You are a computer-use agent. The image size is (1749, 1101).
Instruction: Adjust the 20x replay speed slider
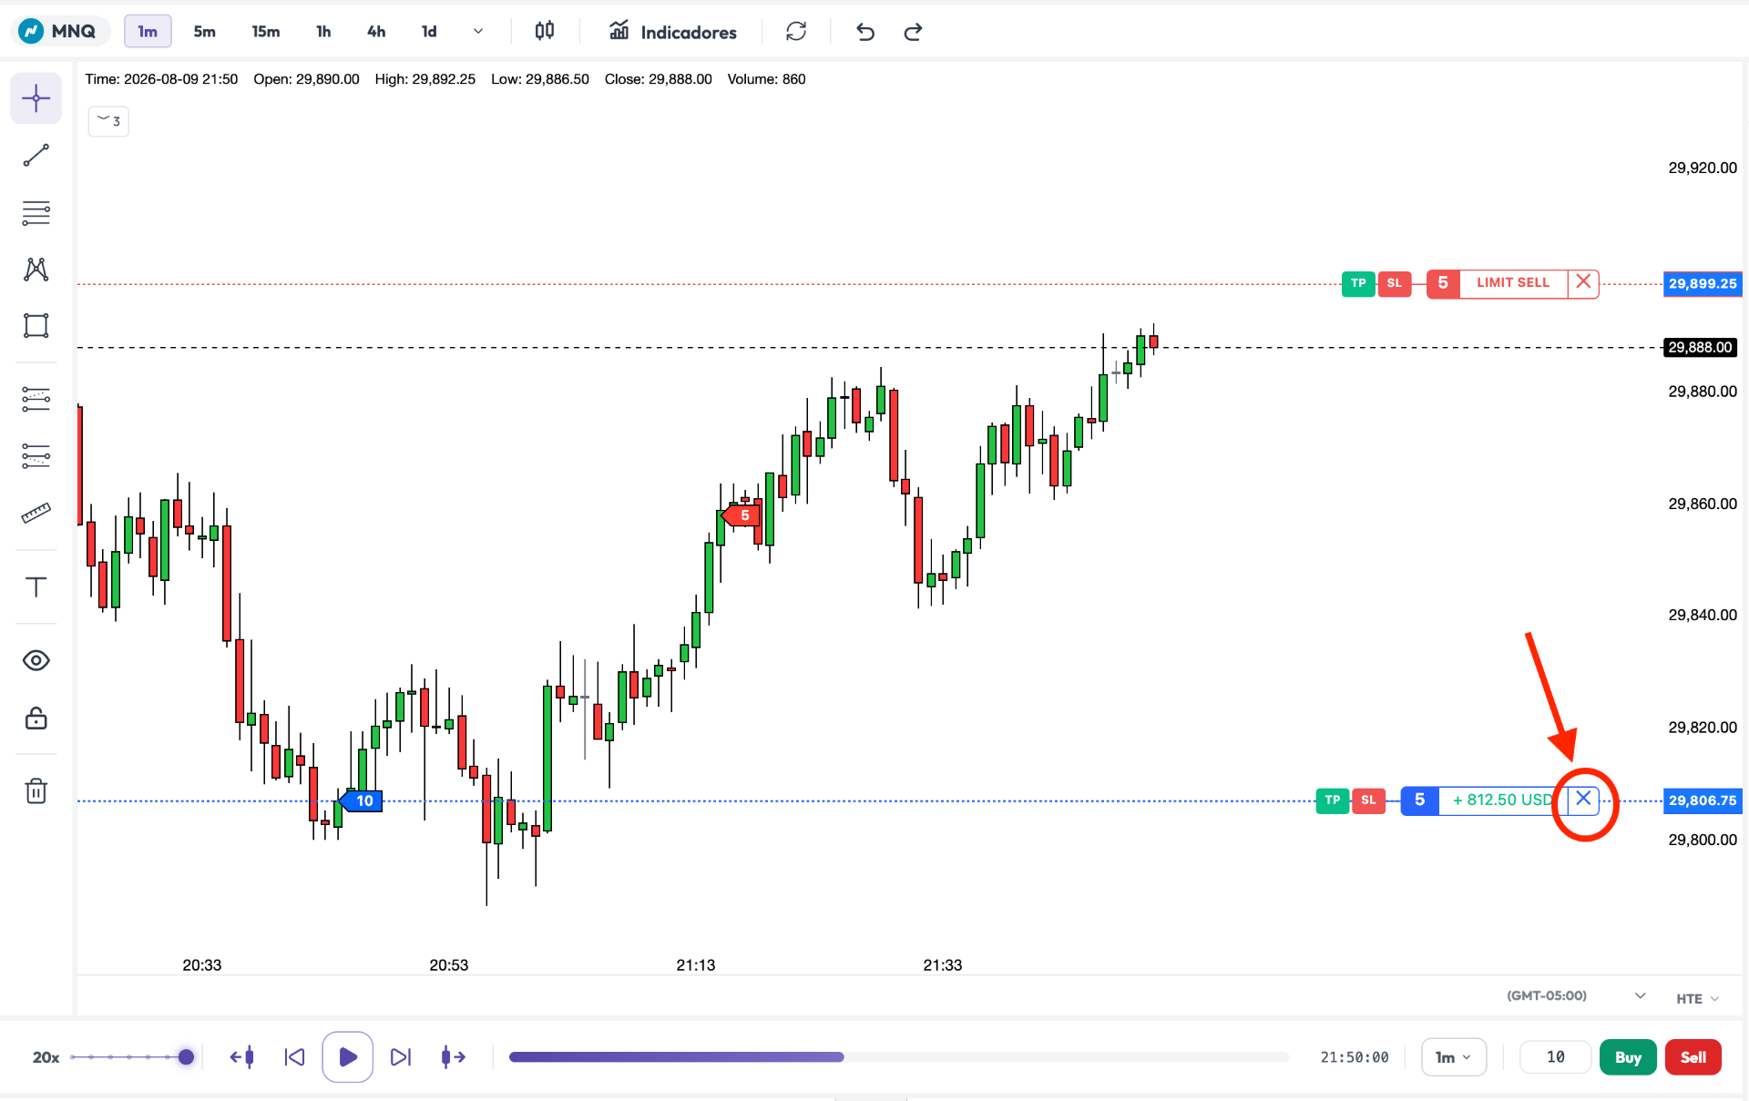(132, 1057)
